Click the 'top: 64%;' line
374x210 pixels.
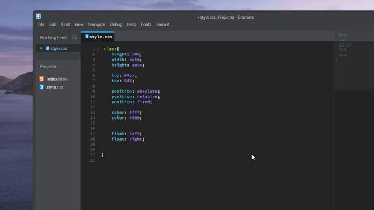(123, 80)
